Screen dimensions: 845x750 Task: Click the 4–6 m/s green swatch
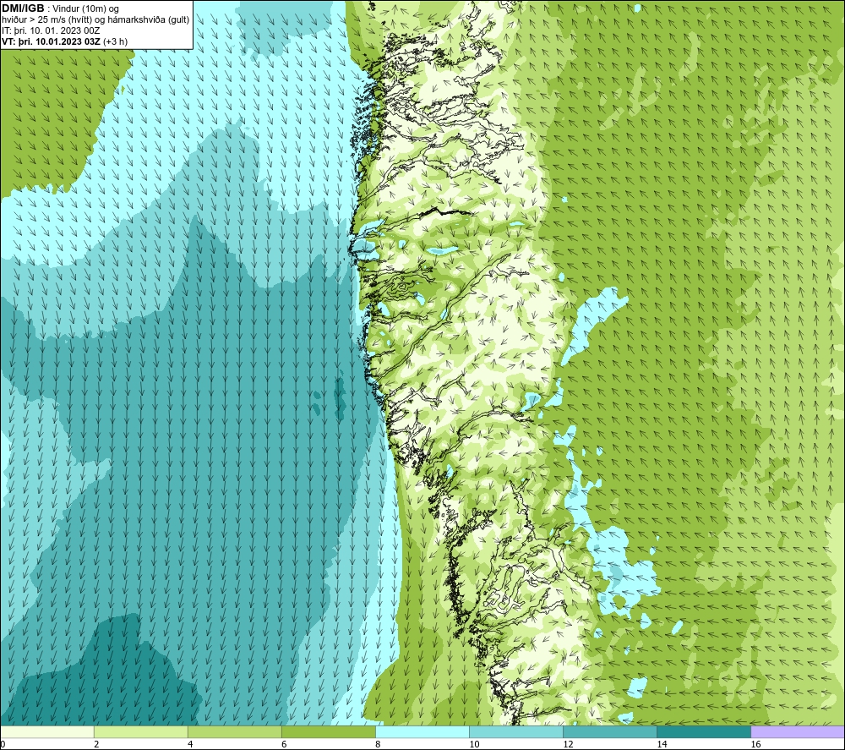click(234, 731)
